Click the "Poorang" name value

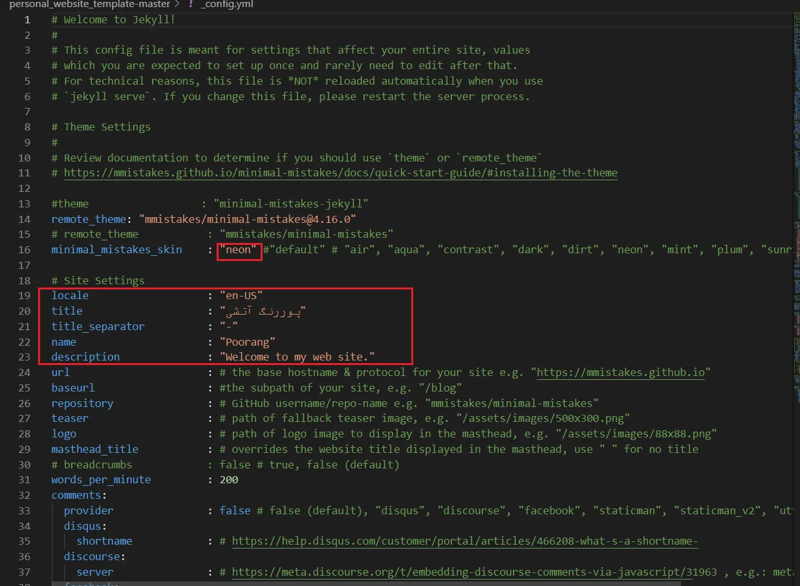click(x=247, y=342)
